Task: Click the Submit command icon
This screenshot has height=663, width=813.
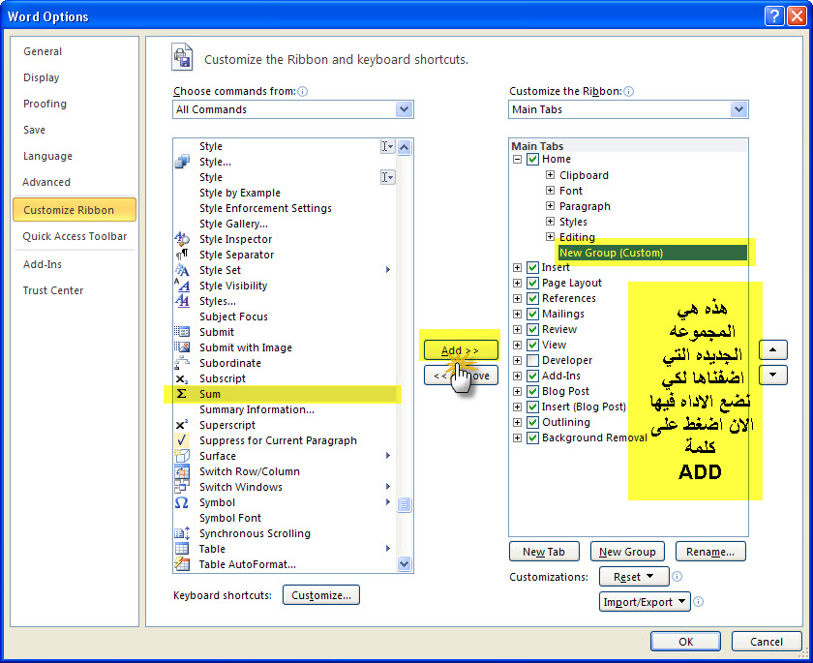Action: (x=182, y=332)
